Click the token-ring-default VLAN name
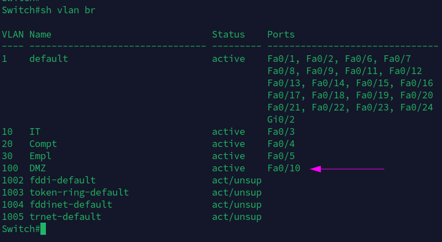Screen dimensions: 442x242 coord(79,192)
